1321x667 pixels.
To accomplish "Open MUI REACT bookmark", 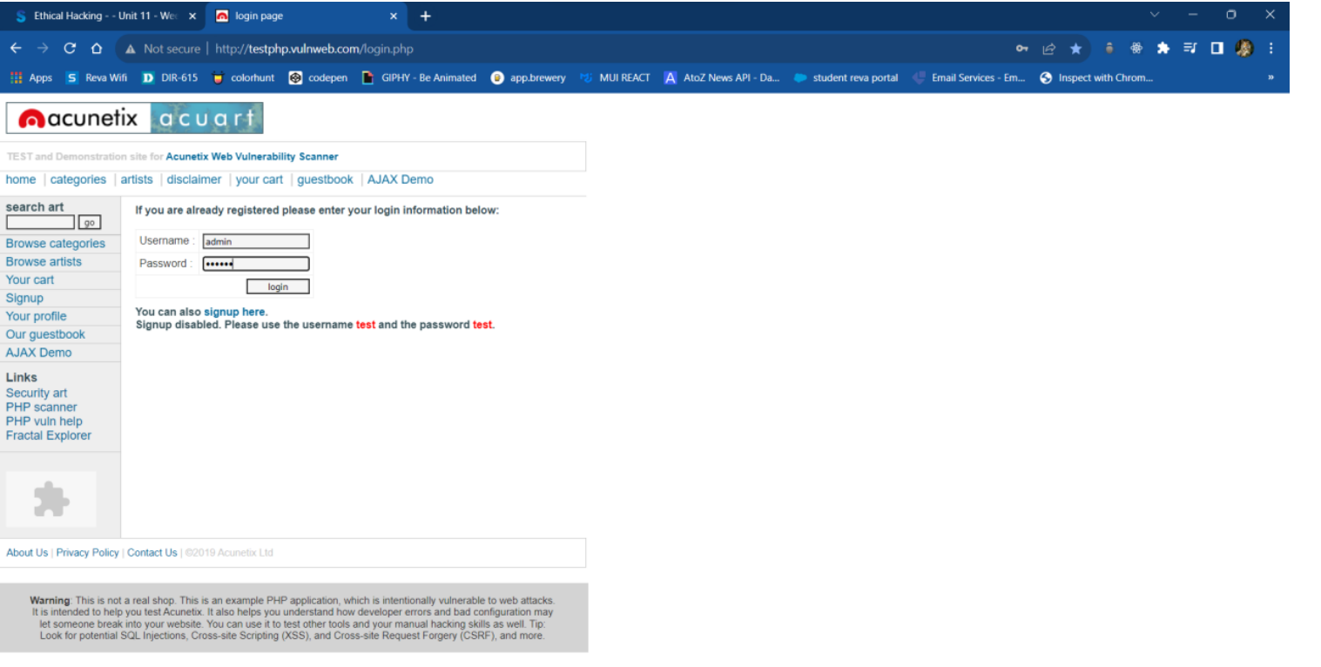I will click(615, 77).
